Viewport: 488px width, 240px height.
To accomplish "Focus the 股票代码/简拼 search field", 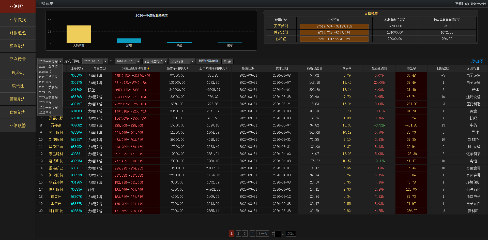I will pos(208,61).
